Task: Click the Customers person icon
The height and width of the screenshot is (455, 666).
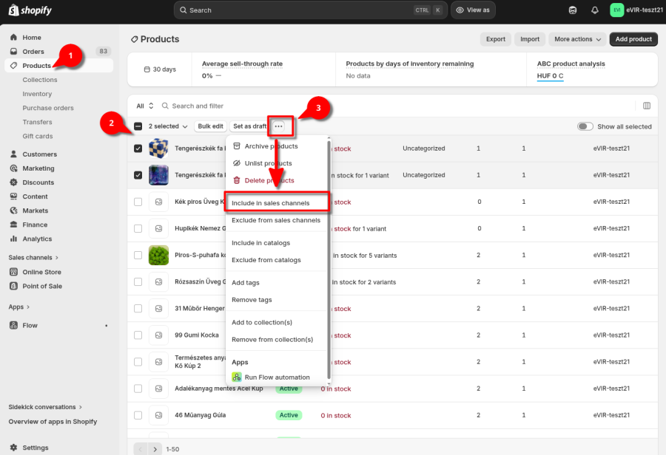Action: point(13,154)
